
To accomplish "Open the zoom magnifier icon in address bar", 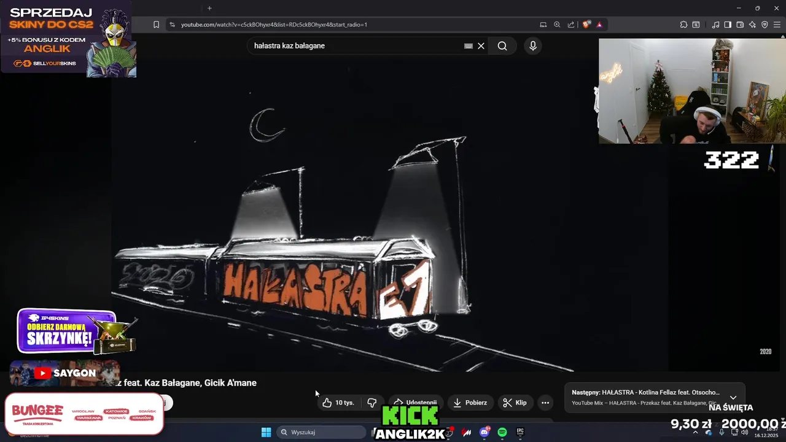I will (557, 25).
